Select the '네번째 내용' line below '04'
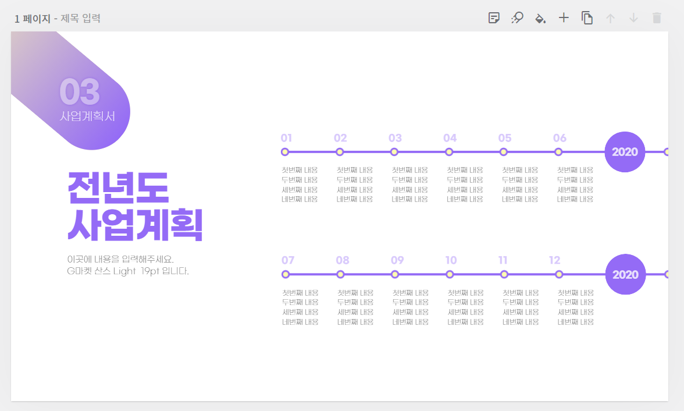The image size is (684, 411). point(465,199)
